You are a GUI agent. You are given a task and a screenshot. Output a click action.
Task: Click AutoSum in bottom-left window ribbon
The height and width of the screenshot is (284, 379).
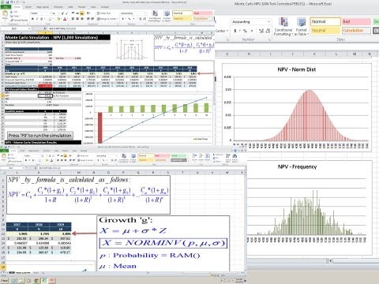tap(219, 155)
